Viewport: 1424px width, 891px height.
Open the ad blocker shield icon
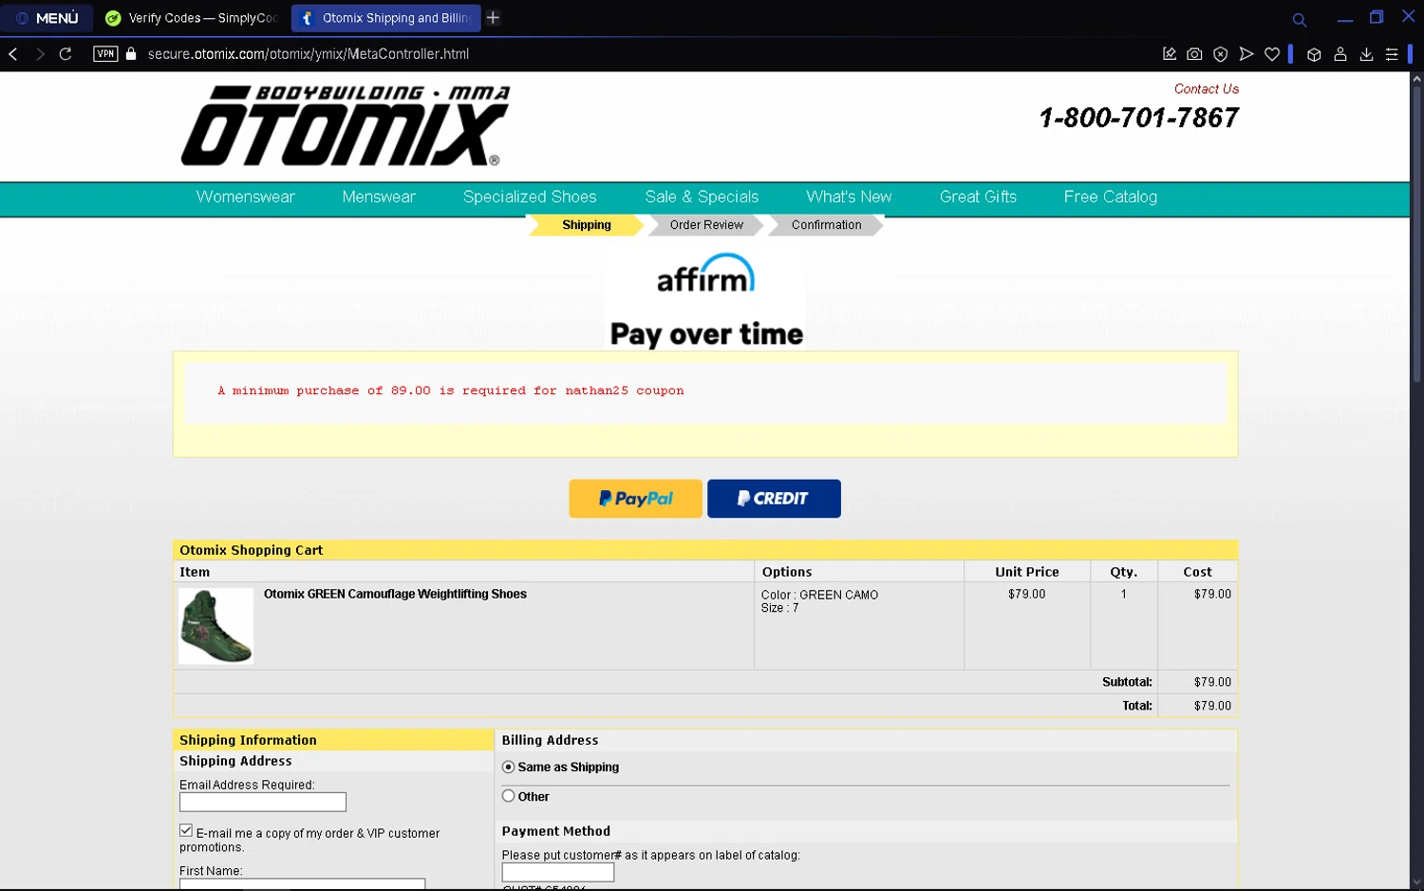(1221, 54)
